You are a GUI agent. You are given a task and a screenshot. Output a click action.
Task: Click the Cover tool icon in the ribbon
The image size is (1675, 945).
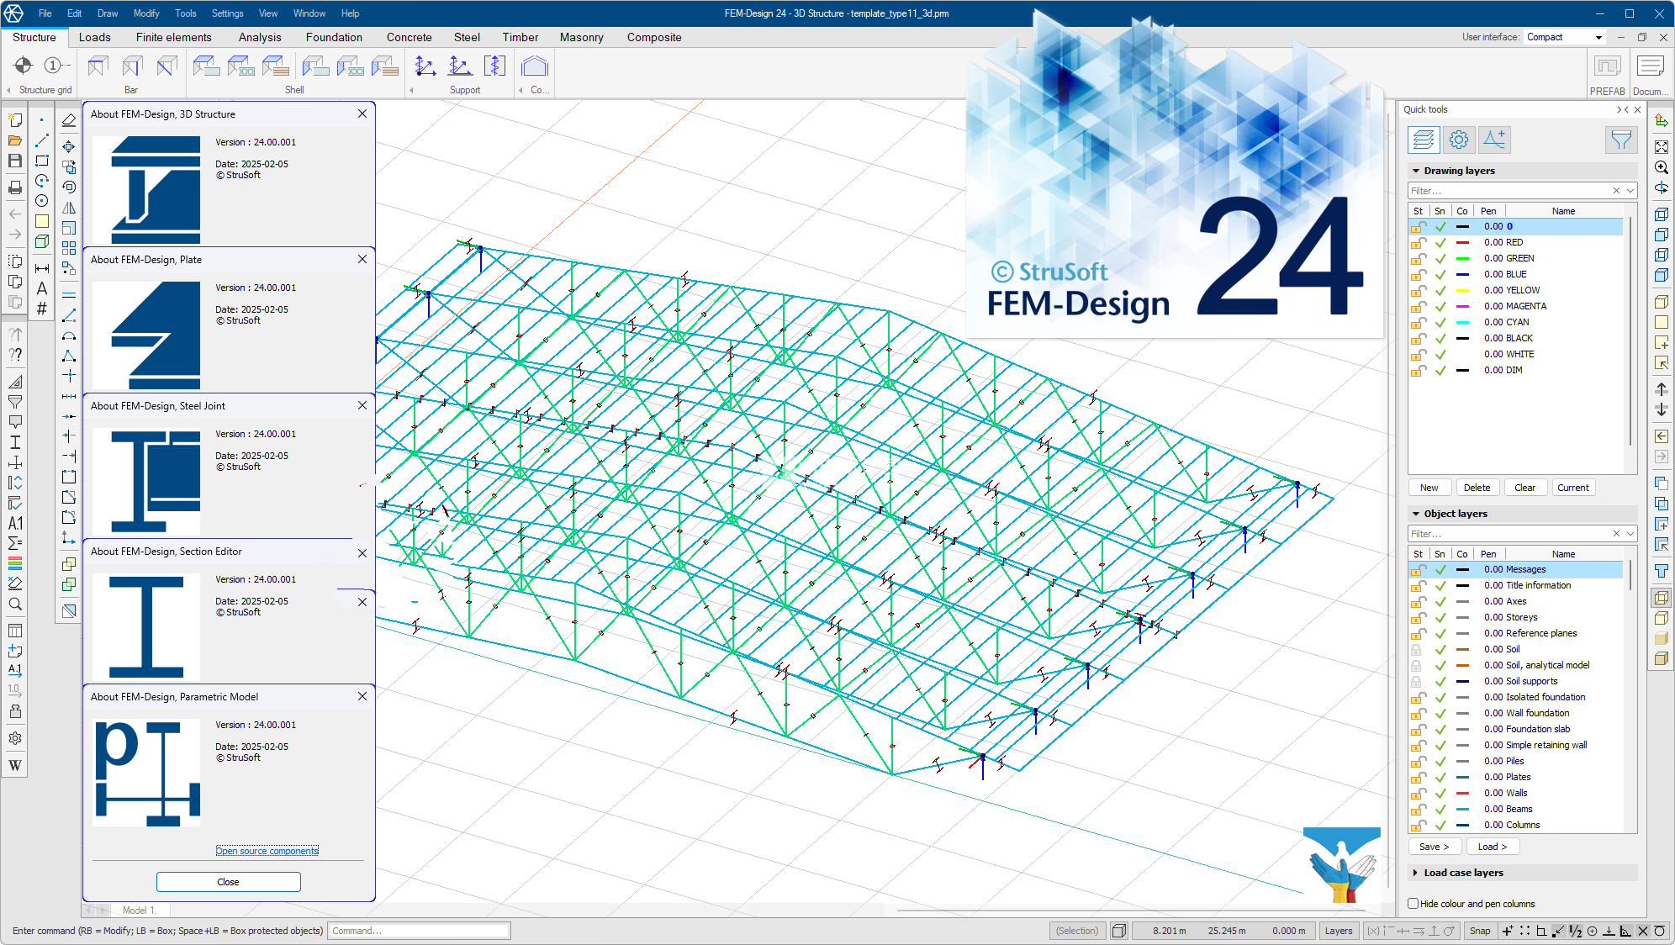[534, 66]
